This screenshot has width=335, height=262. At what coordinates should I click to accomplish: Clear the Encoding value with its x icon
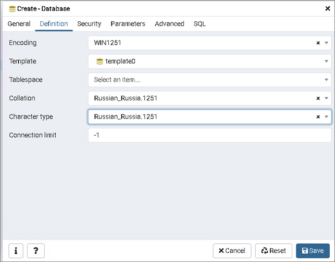318,43
